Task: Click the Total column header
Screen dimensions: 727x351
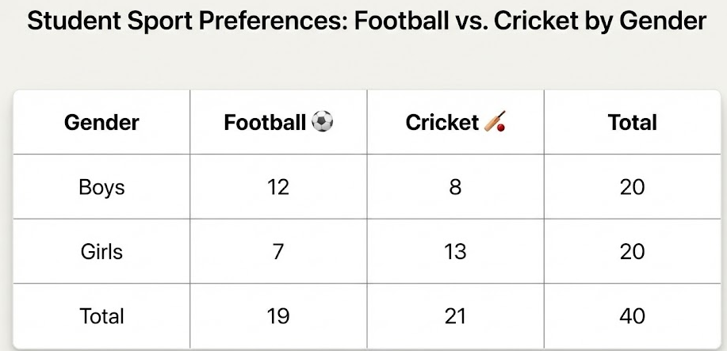Action: coord(632,122)
